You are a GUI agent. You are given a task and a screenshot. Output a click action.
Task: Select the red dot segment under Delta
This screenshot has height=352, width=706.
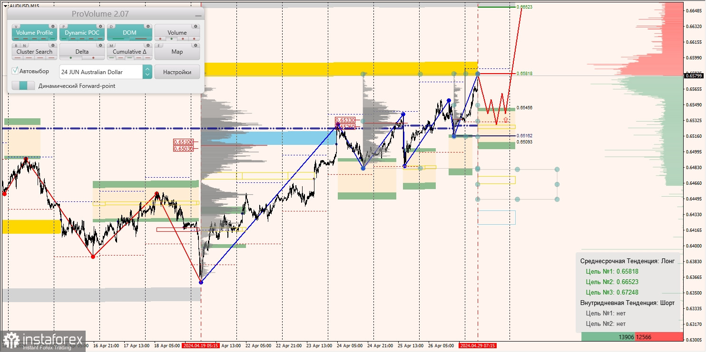[93, 57]
